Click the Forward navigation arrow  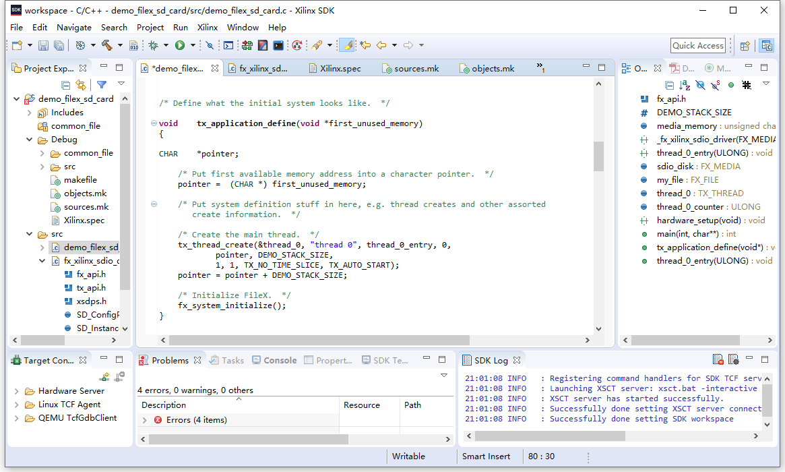pos(408,46)
